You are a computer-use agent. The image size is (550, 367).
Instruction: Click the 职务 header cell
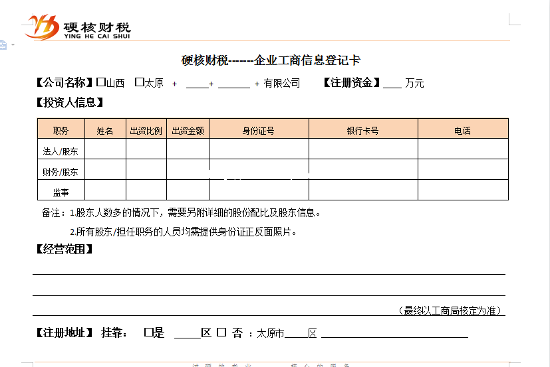click(x=61, y=129)
